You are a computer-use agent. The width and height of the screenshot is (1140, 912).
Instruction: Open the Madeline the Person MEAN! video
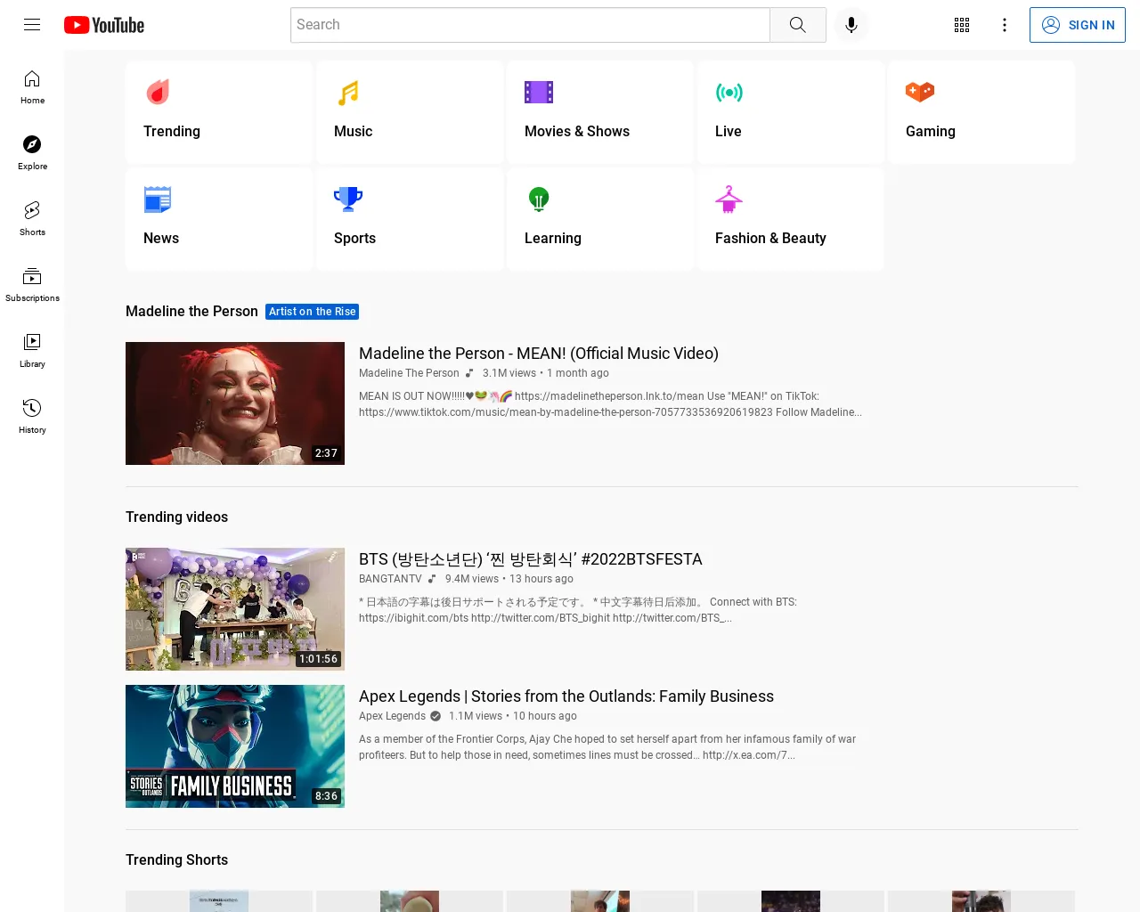click(538, 354)
